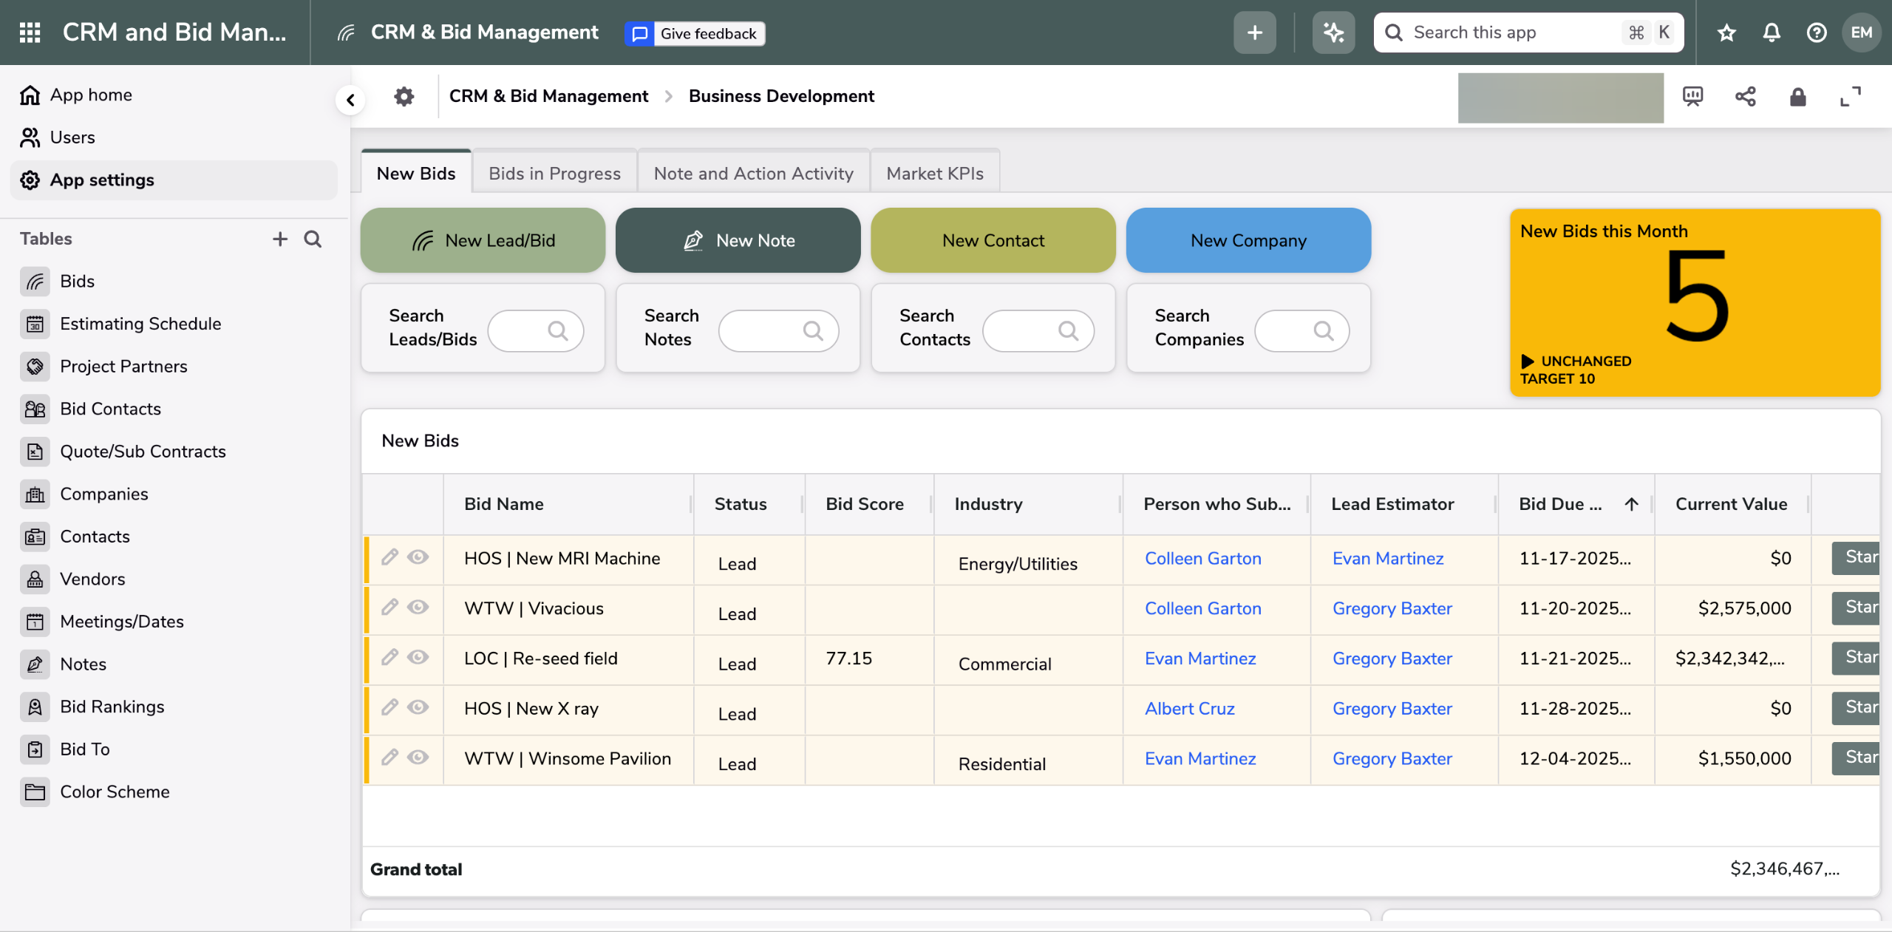This screenshot has height=932, width=1892.
Task: Open the share icon in page header
Action: click(1745, 97)
